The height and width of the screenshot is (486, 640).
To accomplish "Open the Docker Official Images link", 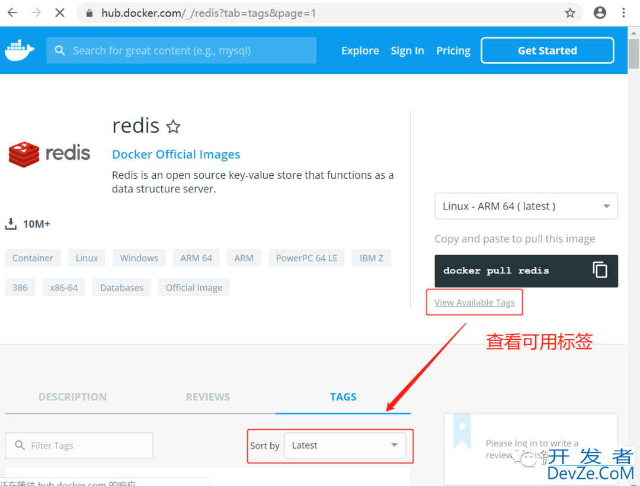I will pyautogui.click(x=176, y=154).
